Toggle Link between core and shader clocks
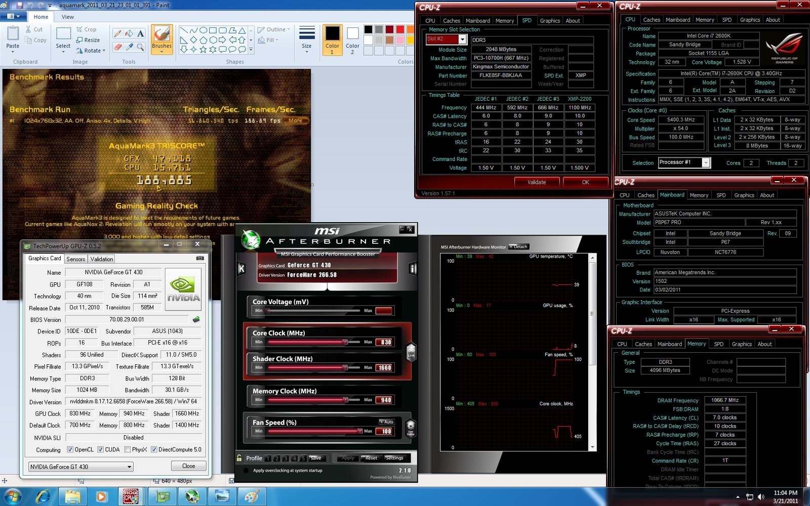The image size is (810, 506). (x=411, y=351)
